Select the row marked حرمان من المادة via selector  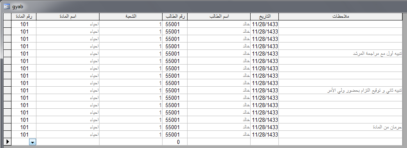[x=7, y=127]
